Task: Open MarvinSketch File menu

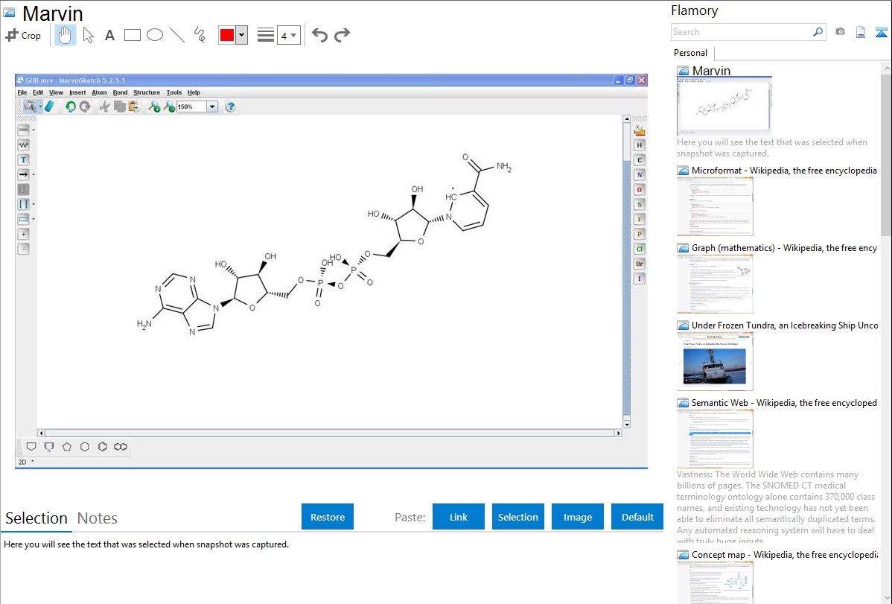Action: 22,92
